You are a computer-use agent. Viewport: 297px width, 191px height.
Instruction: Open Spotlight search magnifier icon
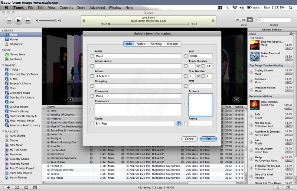click(290, 7)
